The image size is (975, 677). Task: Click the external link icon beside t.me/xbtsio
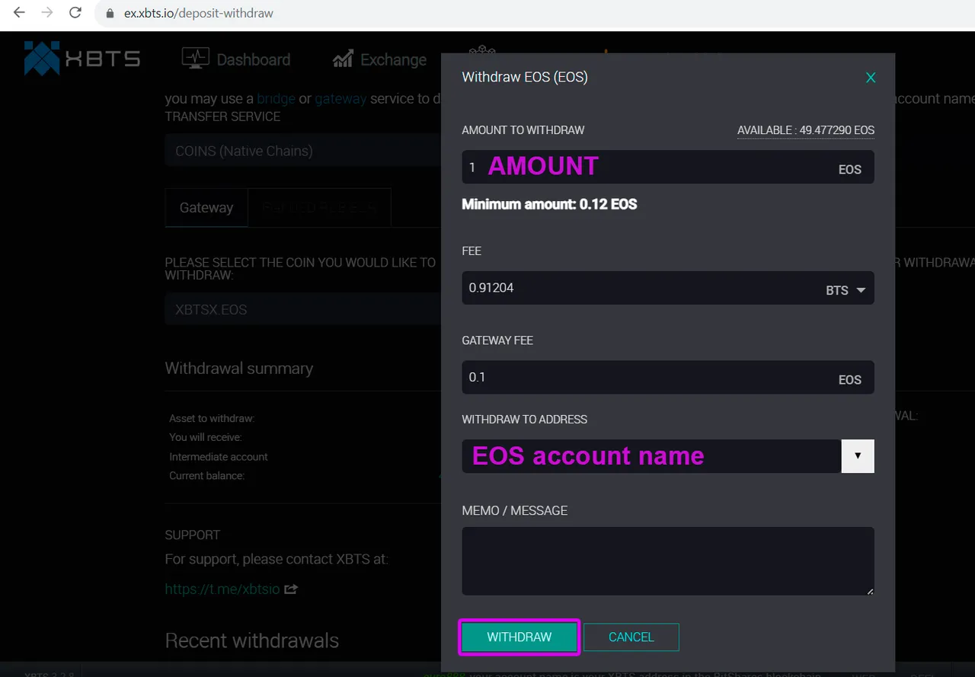point(291,589)
